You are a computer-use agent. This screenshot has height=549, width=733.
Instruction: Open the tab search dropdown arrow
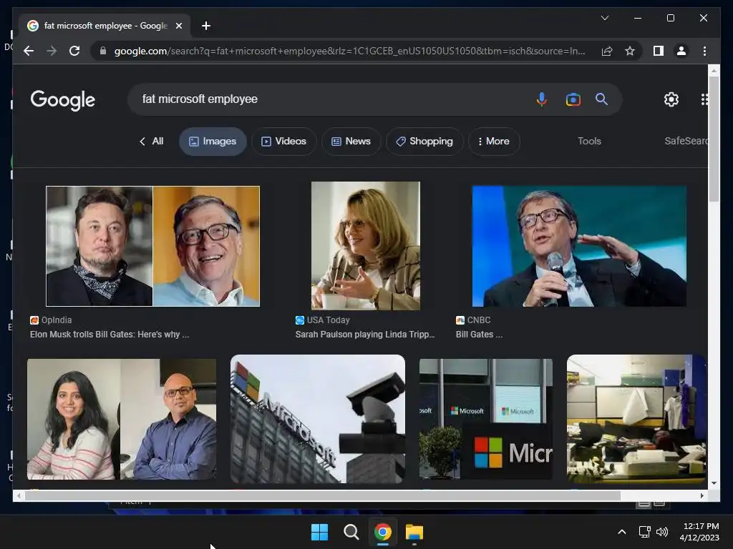coord(604,18)
